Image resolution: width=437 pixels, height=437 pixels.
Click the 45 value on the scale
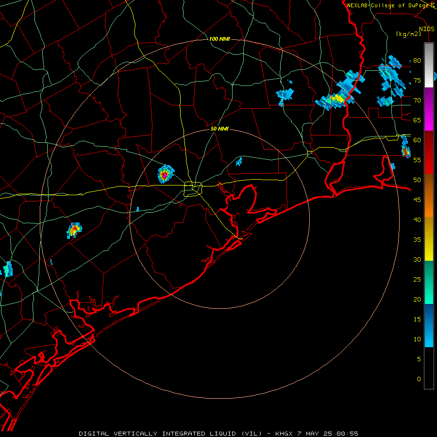point(417,200)
